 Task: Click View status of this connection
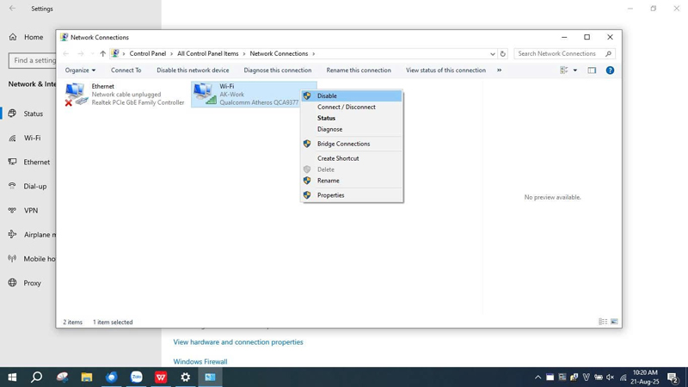click(x=445, y=71)
